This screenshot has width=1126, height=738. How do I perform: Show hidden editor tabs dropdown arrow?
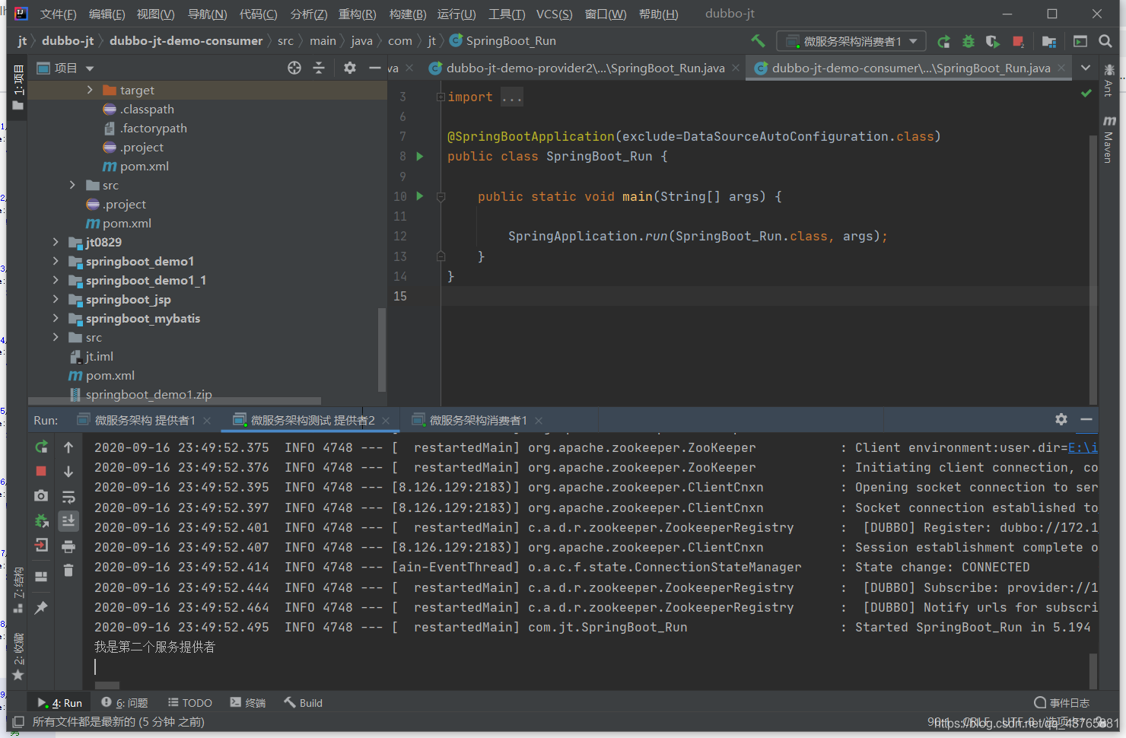[x=1086, y=68]
